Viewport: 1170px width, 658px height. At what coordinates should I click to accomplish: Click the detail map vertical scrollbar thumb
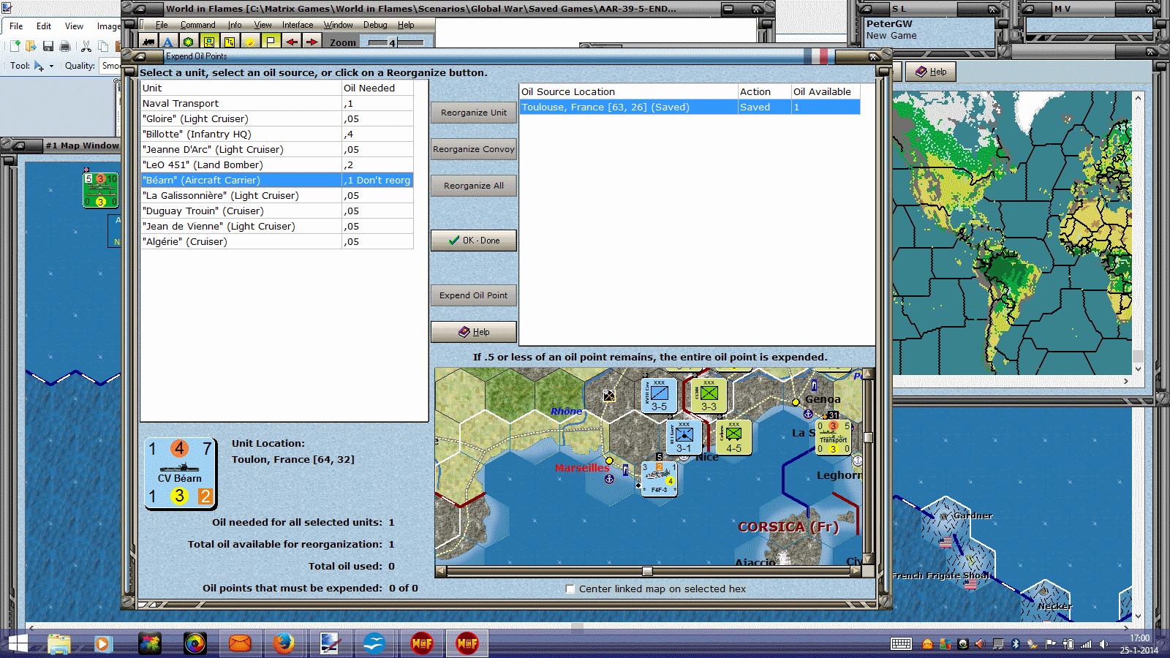point(868,438)
